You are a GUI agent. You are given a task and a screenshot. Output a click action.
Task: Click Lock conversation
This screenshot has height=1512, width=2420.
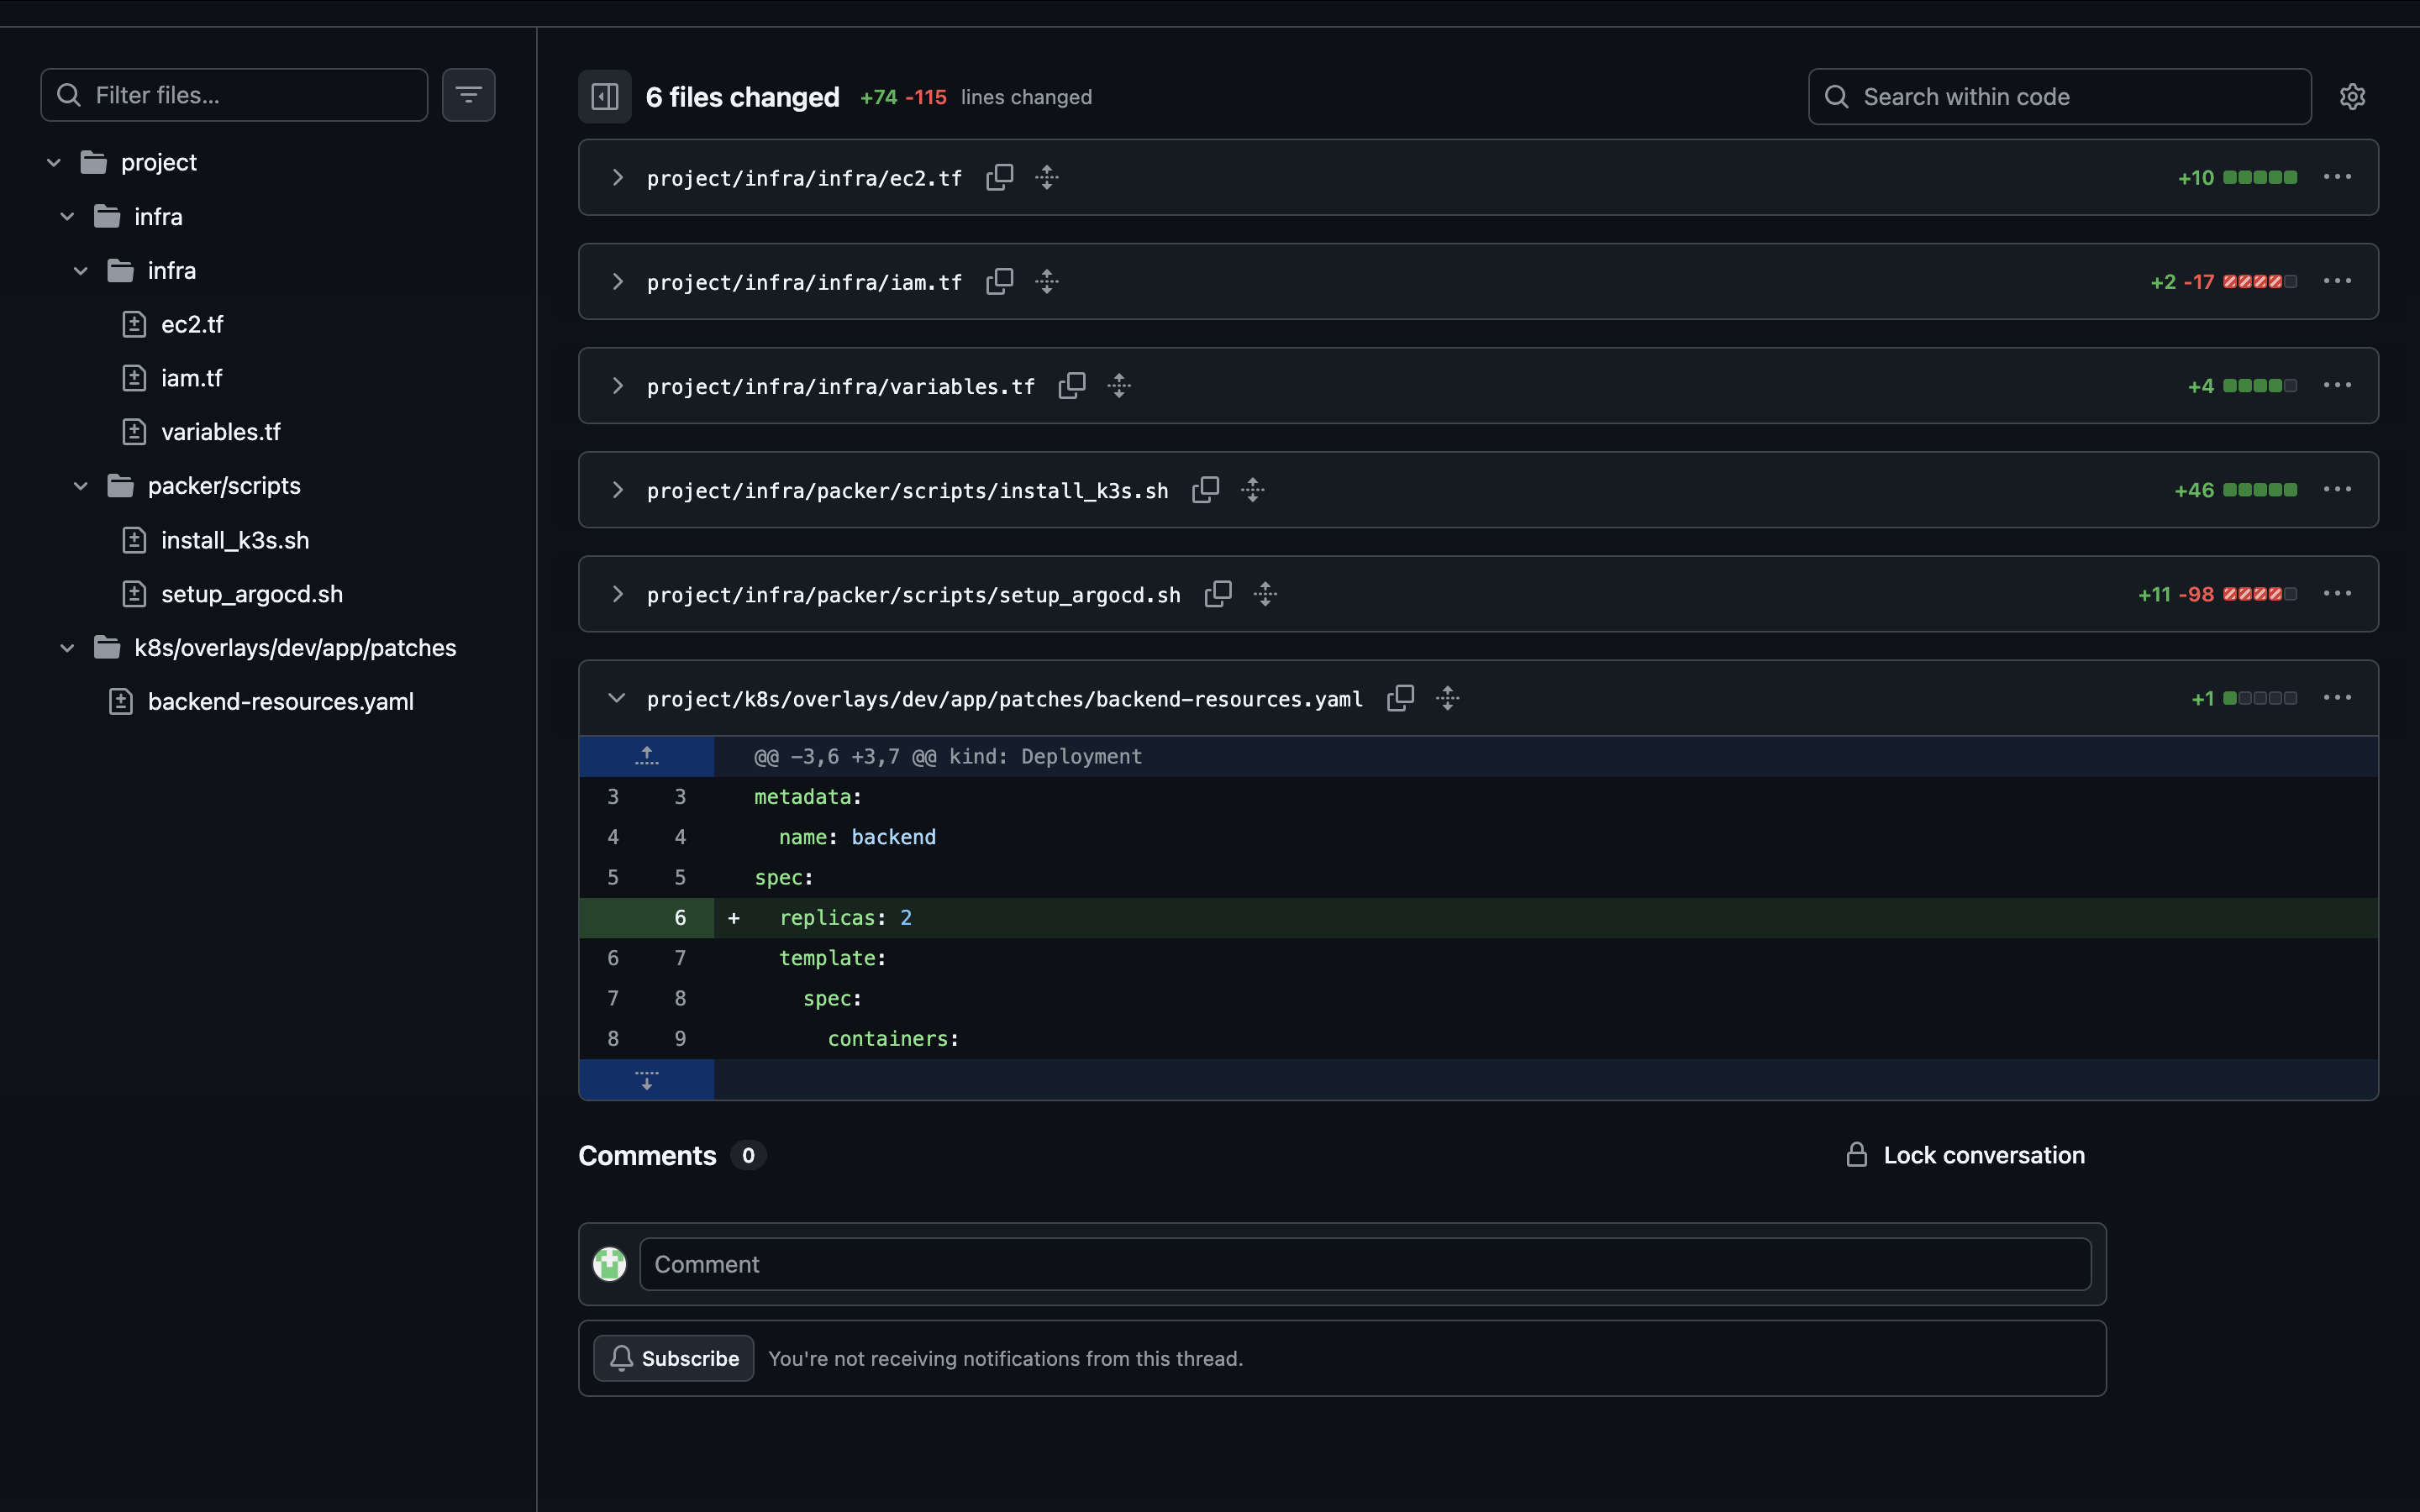(x=1965, y=1155)
